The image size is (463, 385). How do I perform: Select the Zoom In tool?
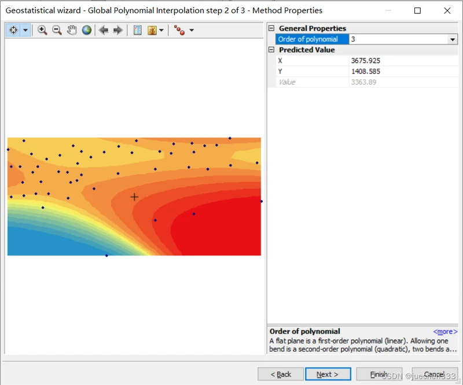[42, 30]
